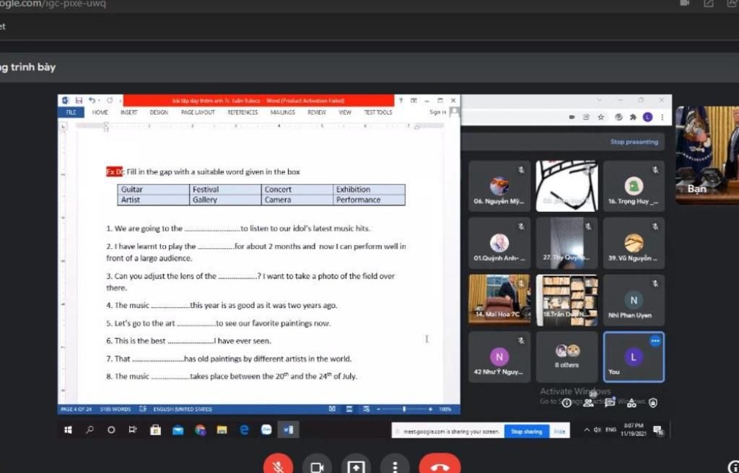This screenshot has width=739, height=473.
Task: Click Sign in at Word's top right
Action: coord(437,112)
